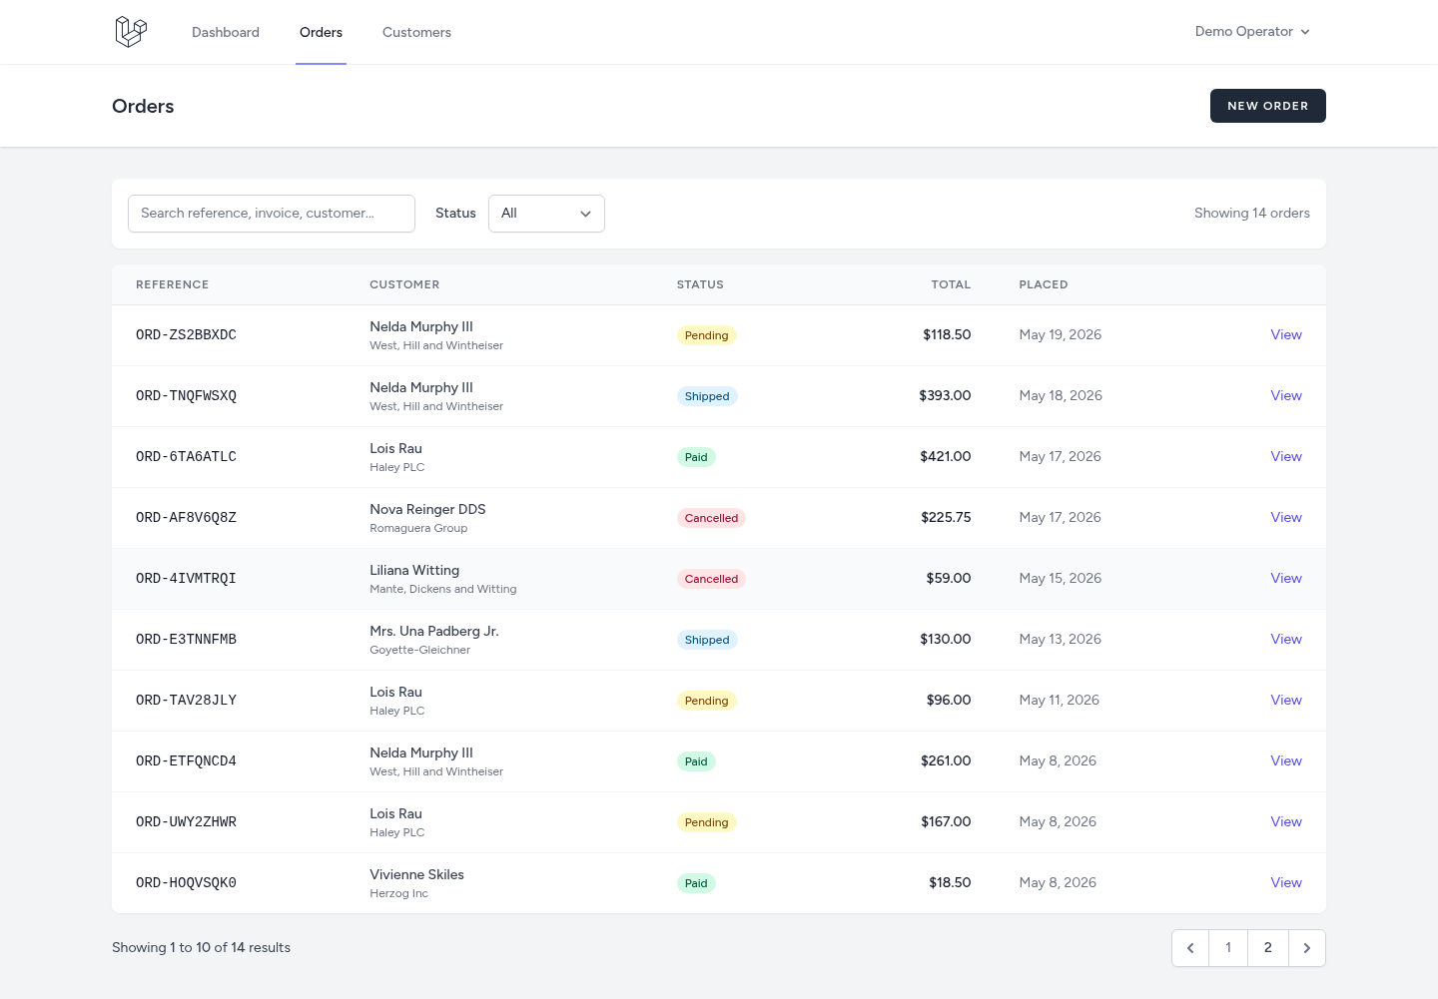Click the $59.00 total amount

(949, 579)
